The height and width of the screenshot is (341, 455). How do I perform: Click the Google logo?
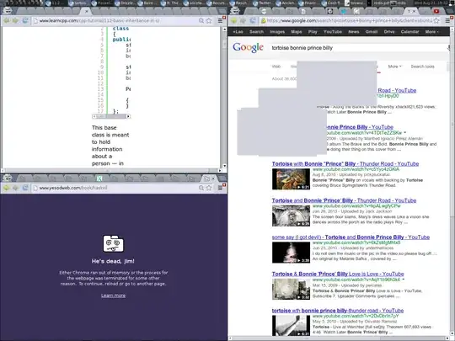(248, 47)
